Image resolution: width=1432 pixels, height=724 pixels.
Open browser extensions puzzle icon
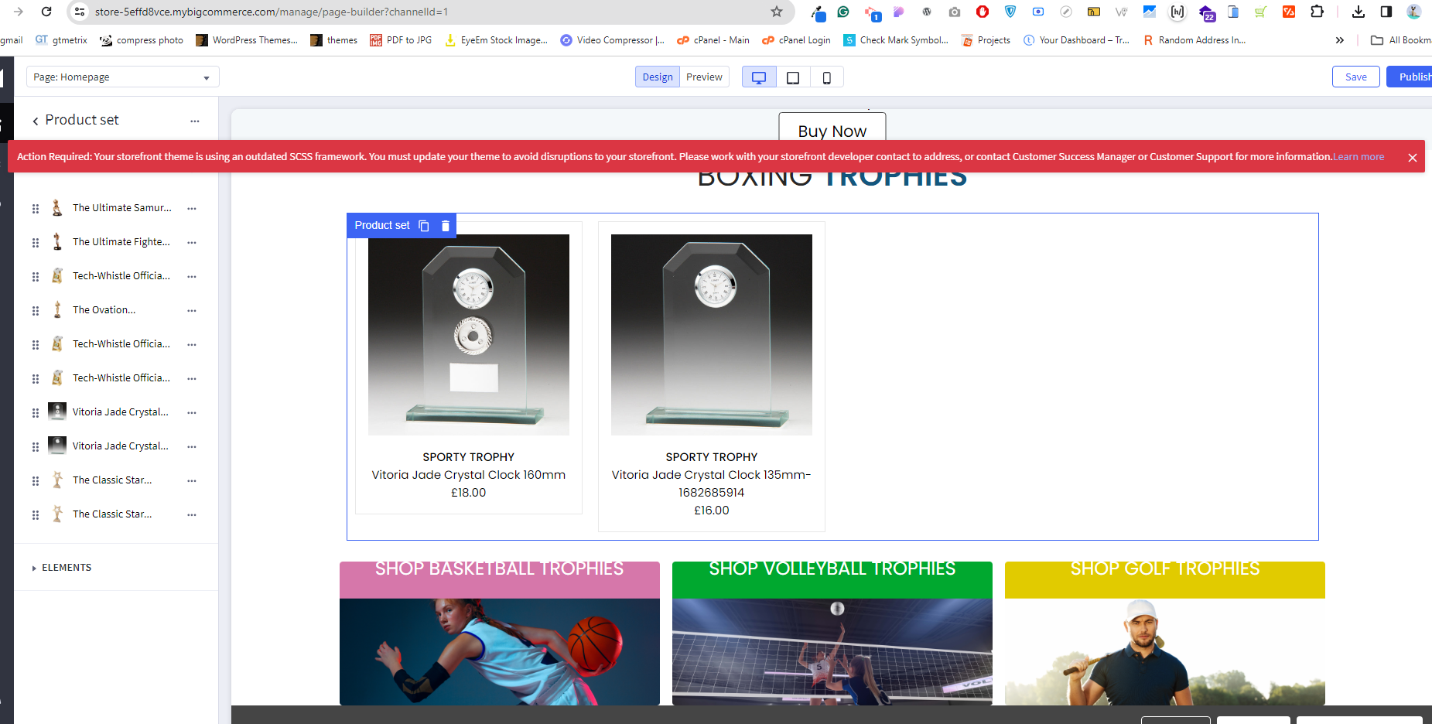point(1318,12)
